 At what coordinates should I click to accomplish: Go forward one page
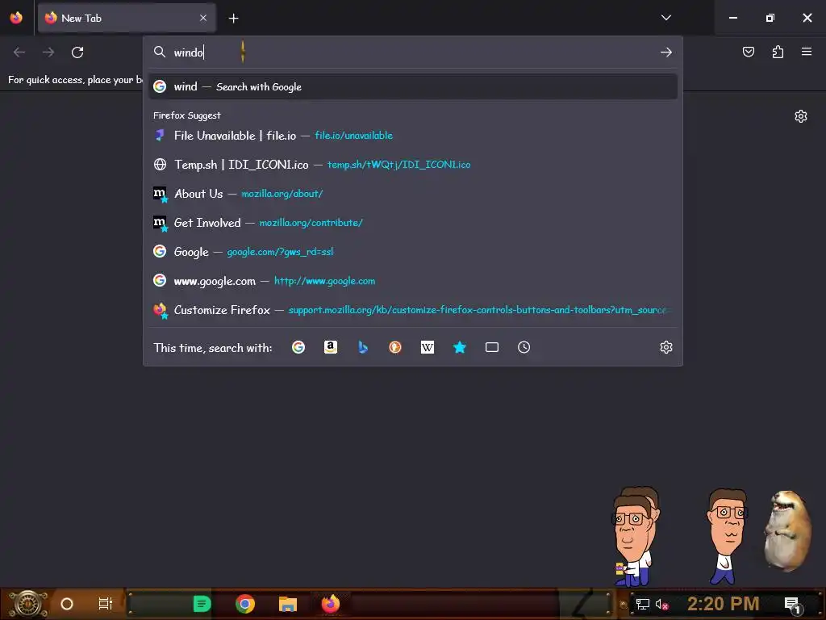tap(48, 52)
